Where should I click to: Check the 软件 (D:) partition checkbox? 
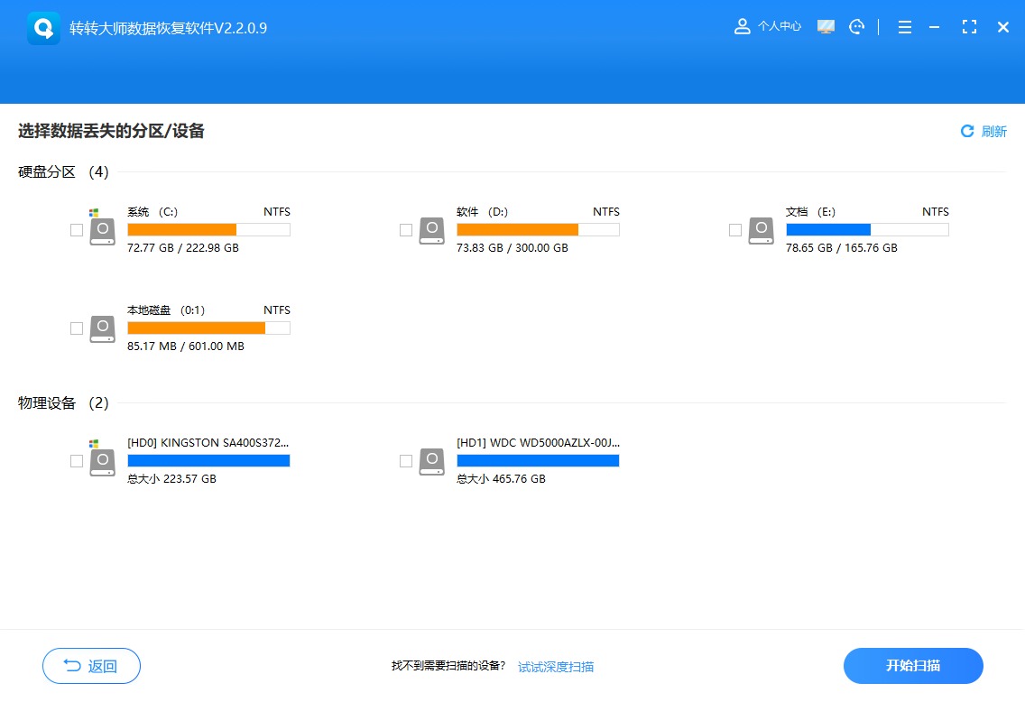click(x=406, y=229)
